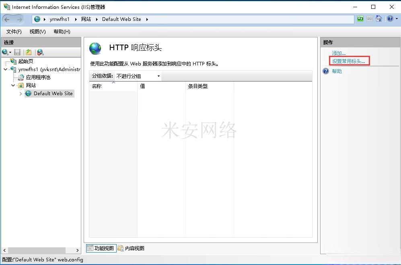
Task: Click the Up folder icon in Connections
Action: [29, 52]
